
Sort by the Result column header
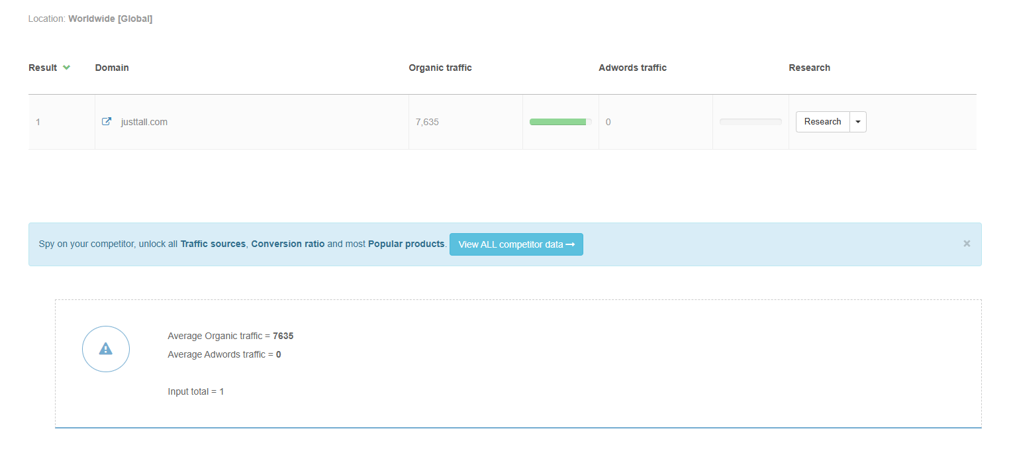tap(43, 68)
